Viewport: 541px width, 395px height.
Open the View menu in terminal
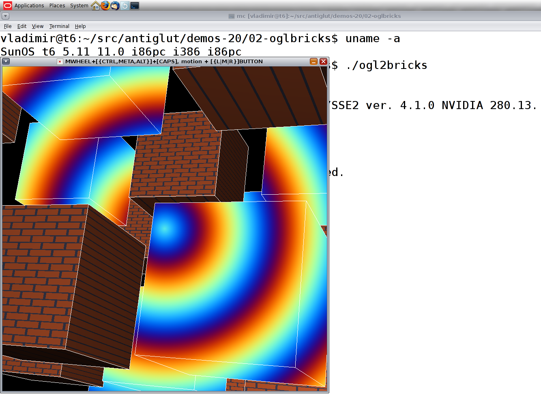coord(38,26)
